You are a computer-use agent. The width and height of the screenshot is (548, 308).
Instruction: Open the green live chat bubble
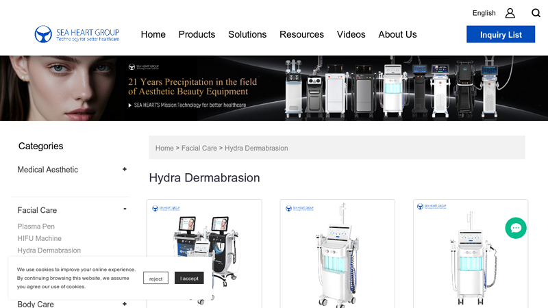click(x=516, y=228)
